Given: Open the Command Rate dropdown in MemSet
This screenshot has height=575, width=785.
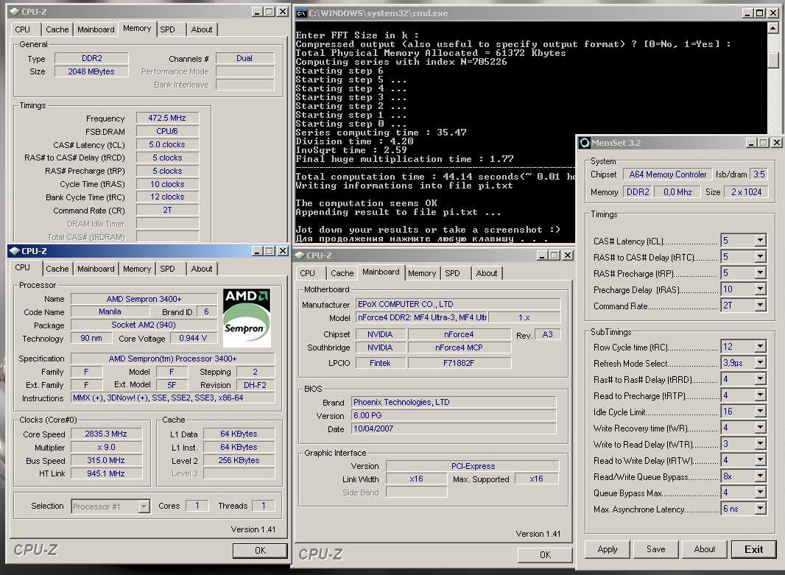Looking at the screenshot, I should pyautogui.click(x=760, y=306).
